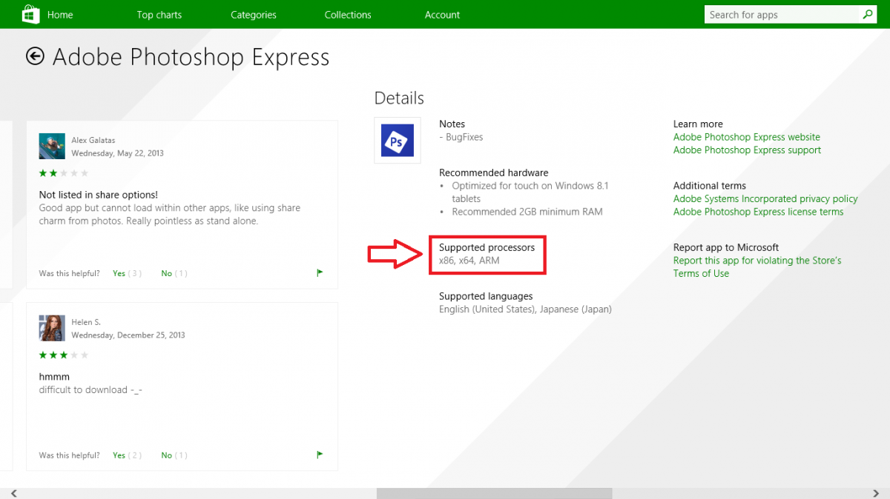Screen dimensions: 890x499
Task: Mark Helen S. review helpful: Yes
Action: (x=119, y=455)
